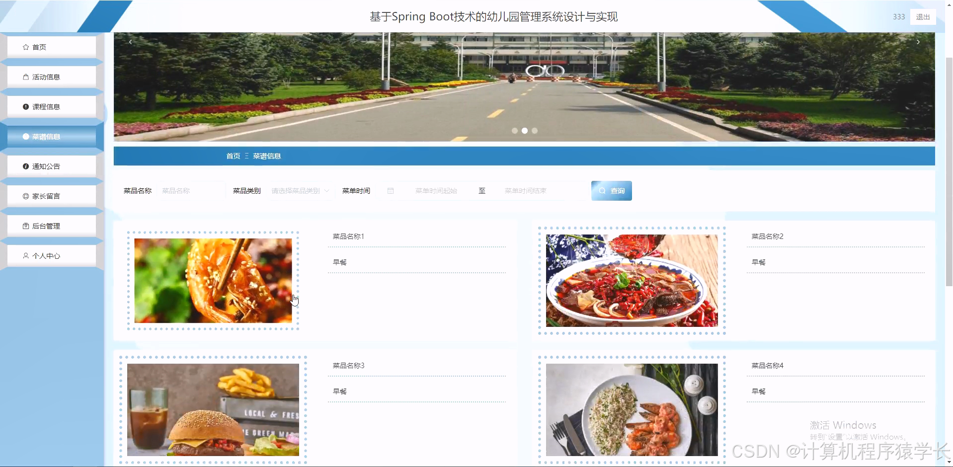Click the smiley icon beside 家长留言

click(x=26, y=196)
